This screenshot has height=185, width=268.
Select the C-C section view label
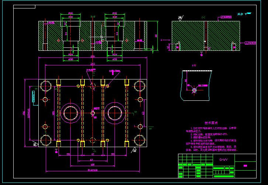pyautogui.click(x=203, y=17)
